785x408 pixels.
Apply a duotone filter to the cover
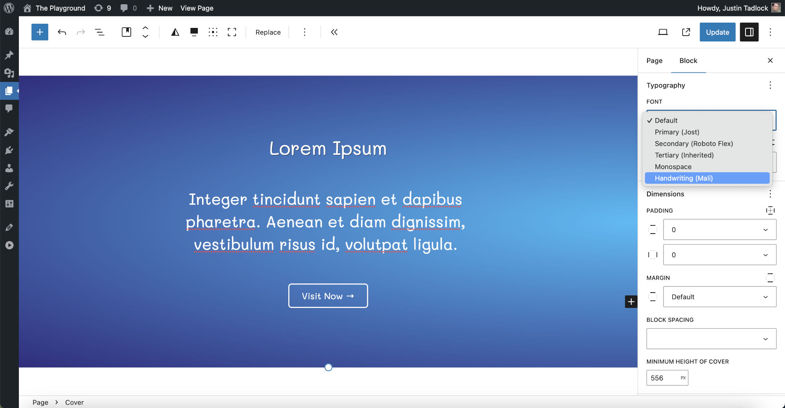point(175,32)
